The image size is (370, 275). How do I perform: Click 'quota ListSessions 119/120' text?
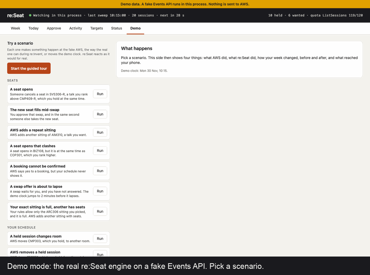pyautogui.click(x=336, y=15)
